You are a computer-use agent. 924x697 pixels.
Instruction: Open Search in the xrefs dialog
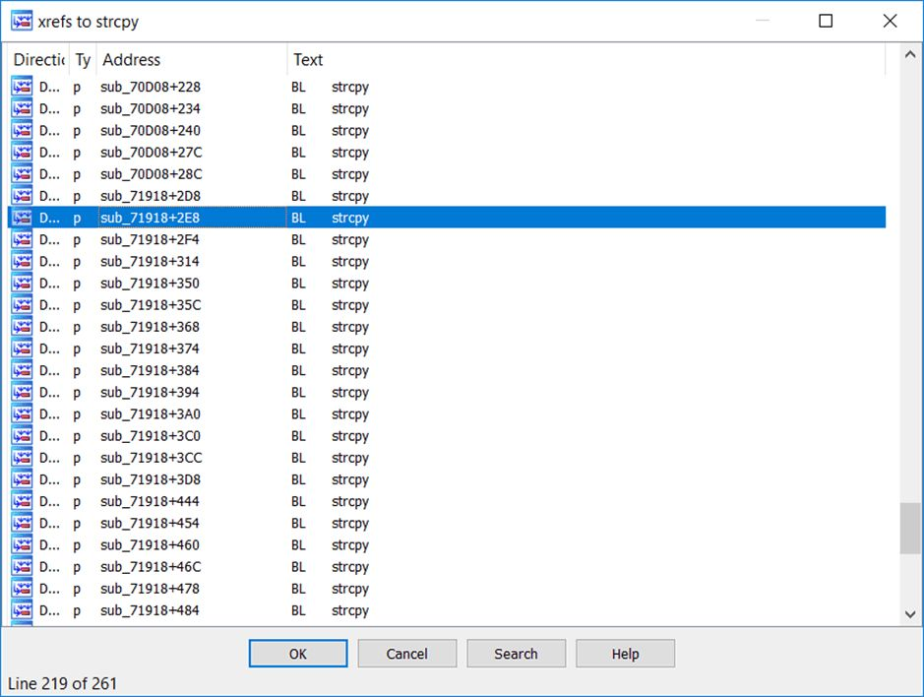[516, 654]
